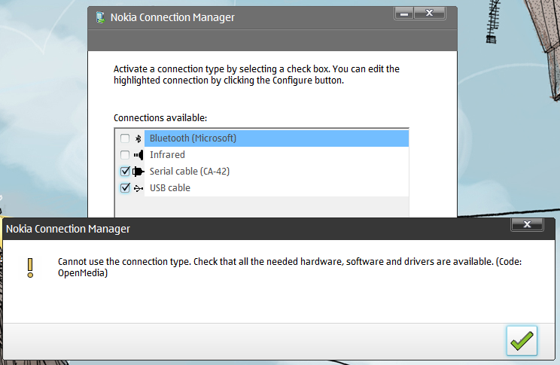560x365 pixels.
Task: Uncheck the Serial cable (CA-42) checkbox
Action: [x=125, y=172]
